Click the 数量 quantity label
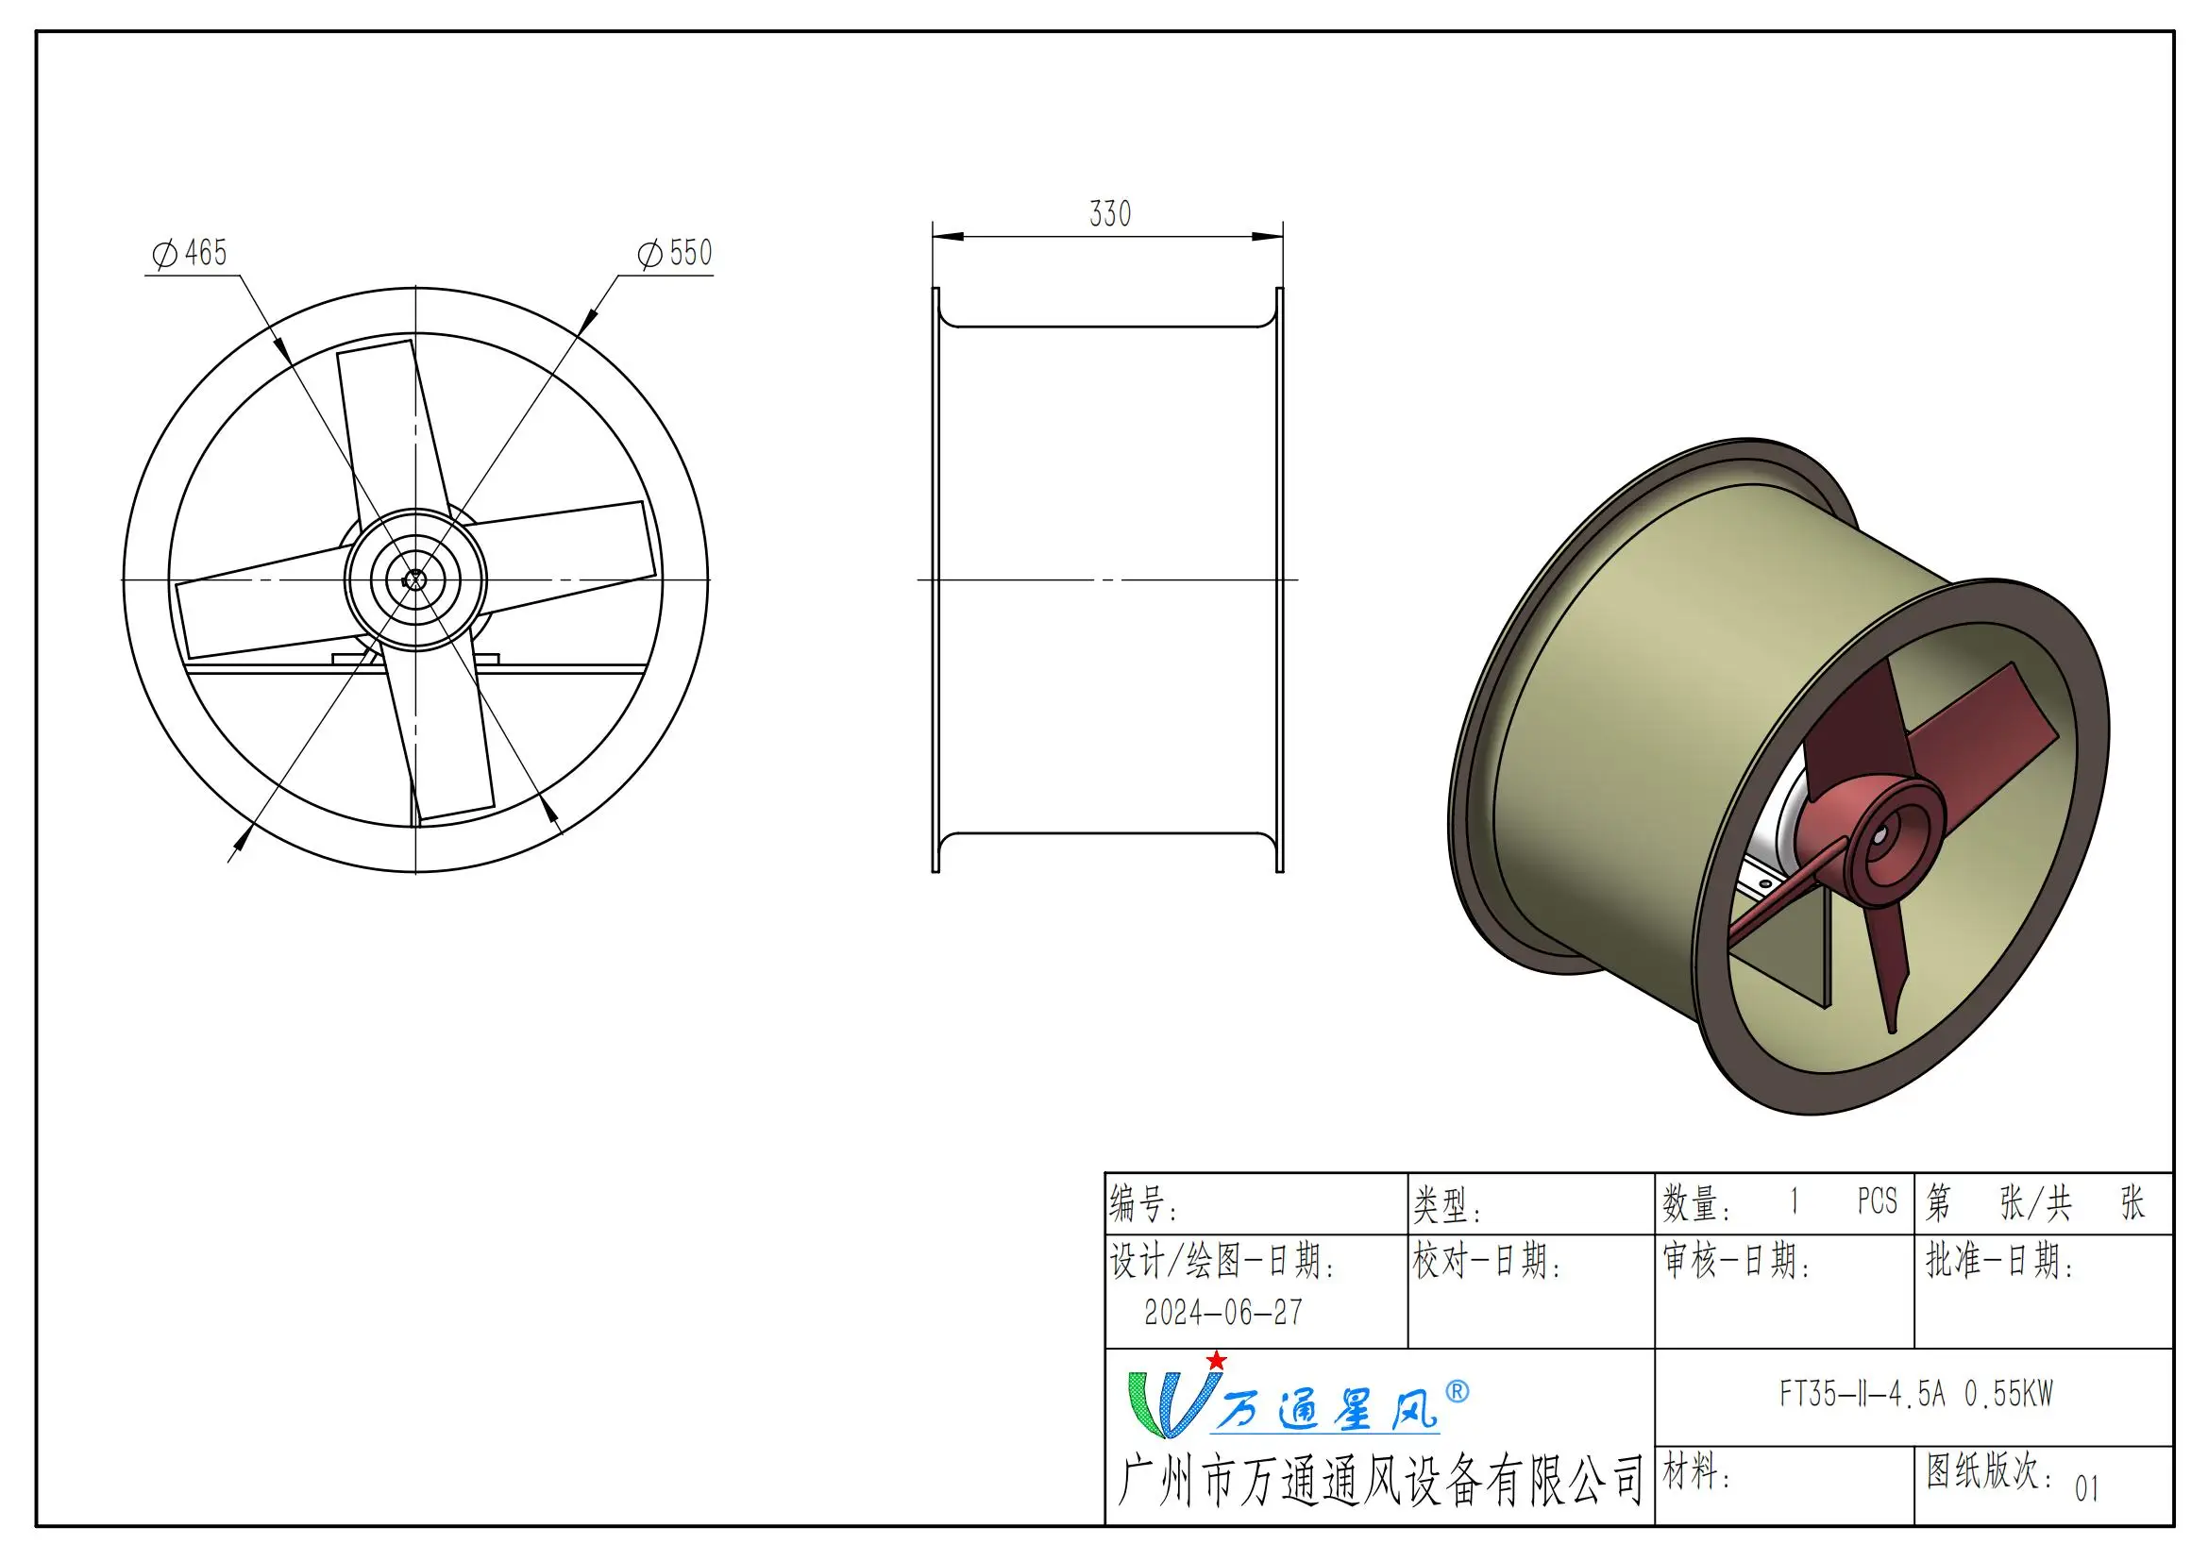The image size is (2208, 1561). coord(1696,1204)
